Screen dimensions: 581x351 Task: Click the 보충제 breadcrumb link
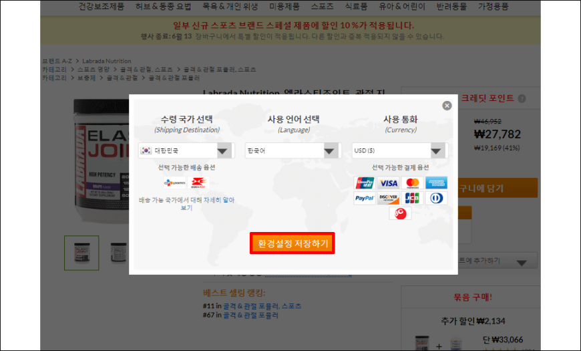click(x=86, y=78)
